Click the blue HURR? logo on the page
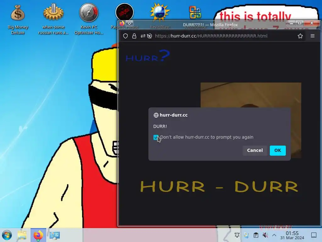This screenshot has height=242, width=322. point(148,56)
